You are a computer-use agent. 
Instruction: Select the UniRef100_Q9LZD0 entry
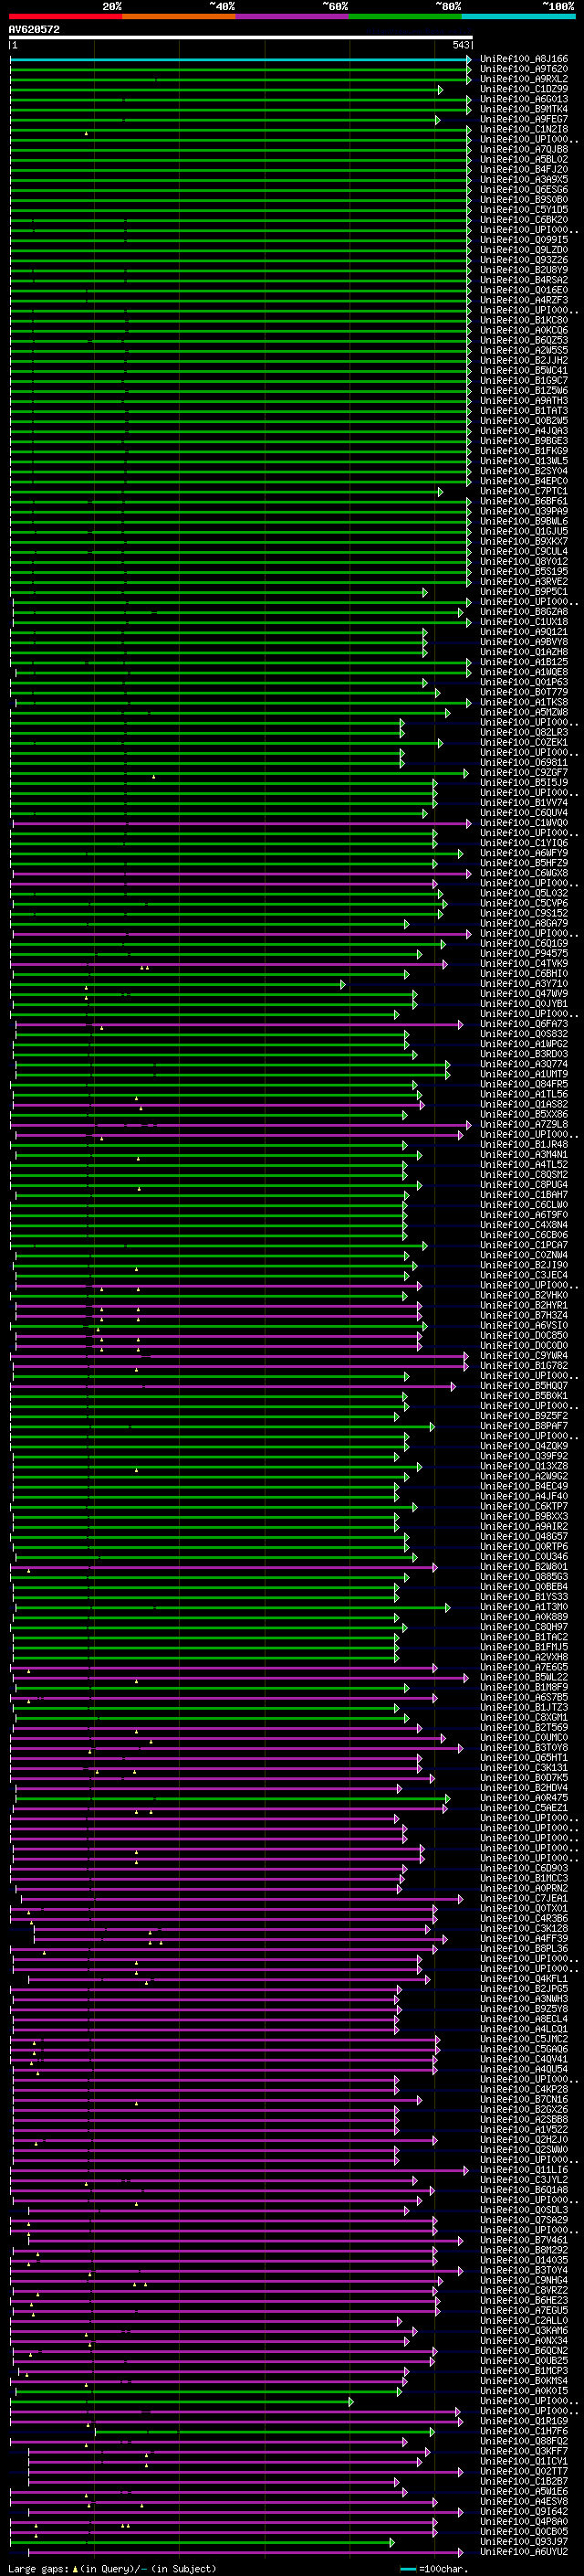click(523, 250)
